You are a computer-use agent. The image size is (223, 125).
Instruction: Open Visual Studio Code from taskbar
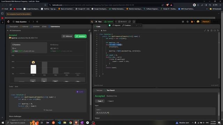pyautogui.click(x=59, y=123)
